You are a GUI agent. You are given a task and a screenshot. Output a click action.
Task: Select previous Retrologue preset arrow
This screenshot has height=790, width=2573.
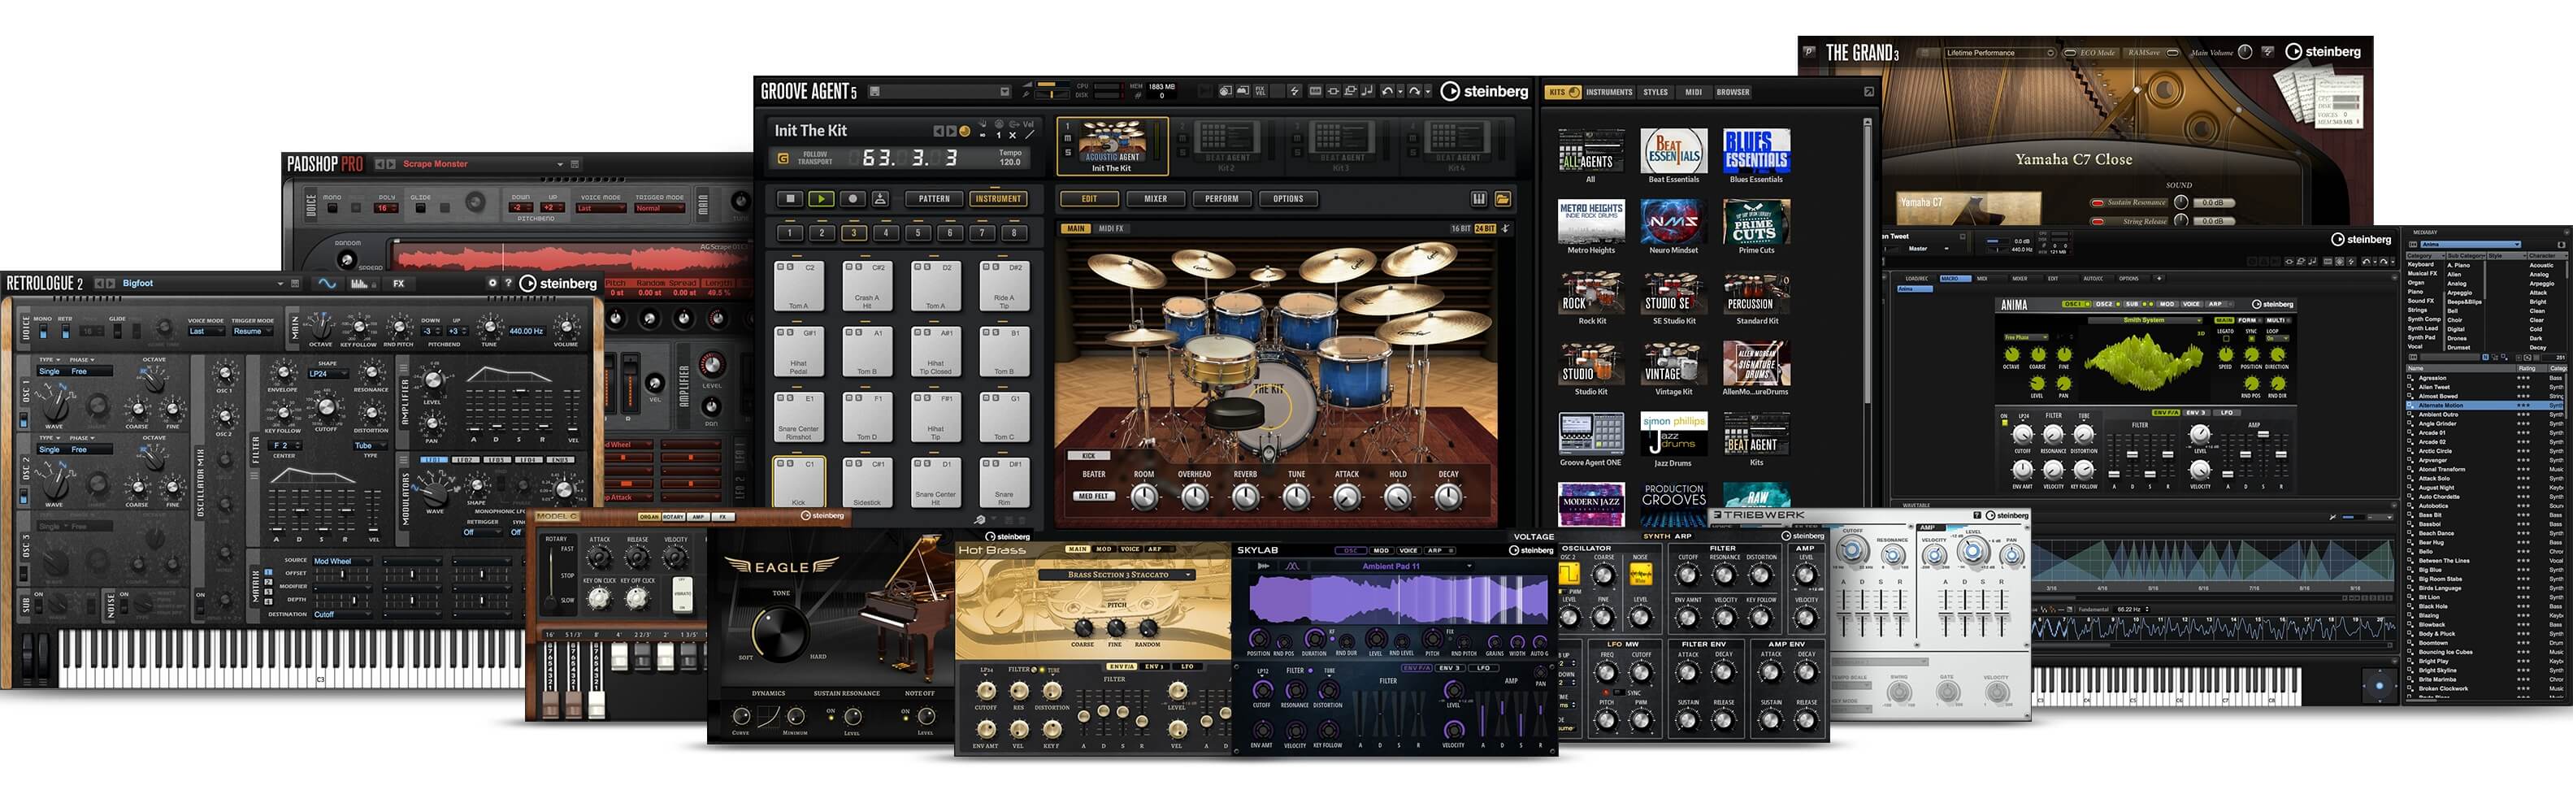99,284
